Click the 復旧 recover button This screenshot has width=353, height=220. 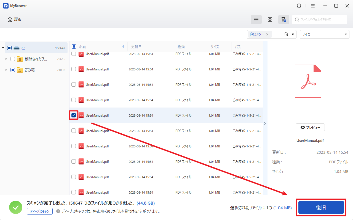321,208
